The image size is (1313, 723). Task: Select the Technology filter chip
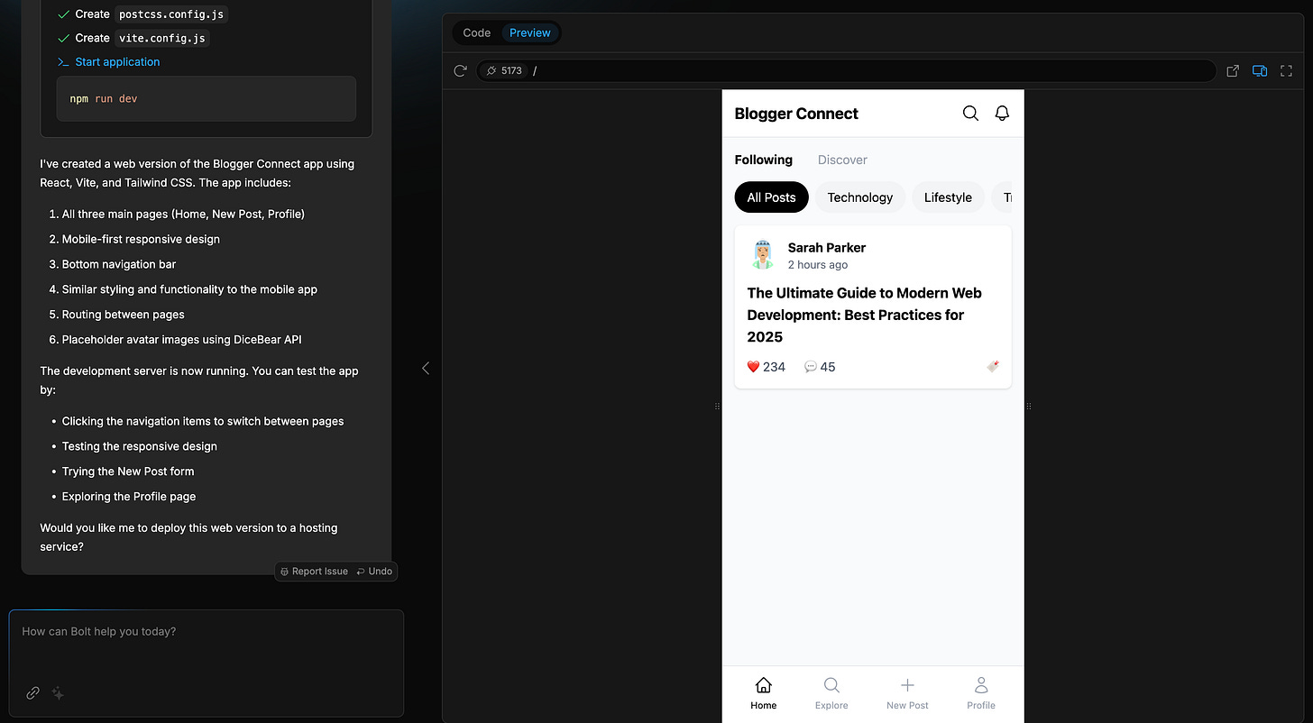click(860, 197)
